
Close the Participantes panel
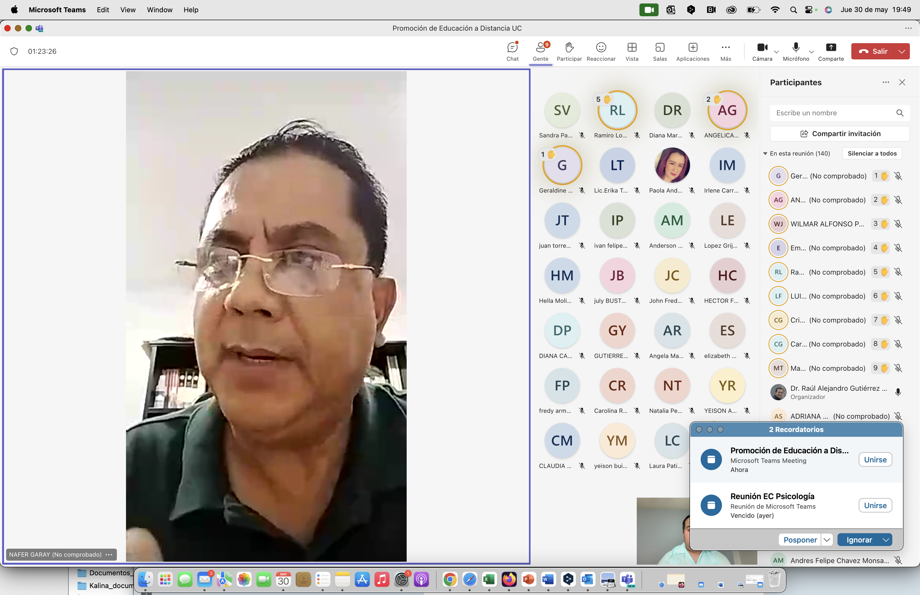[x=902, y=82]
